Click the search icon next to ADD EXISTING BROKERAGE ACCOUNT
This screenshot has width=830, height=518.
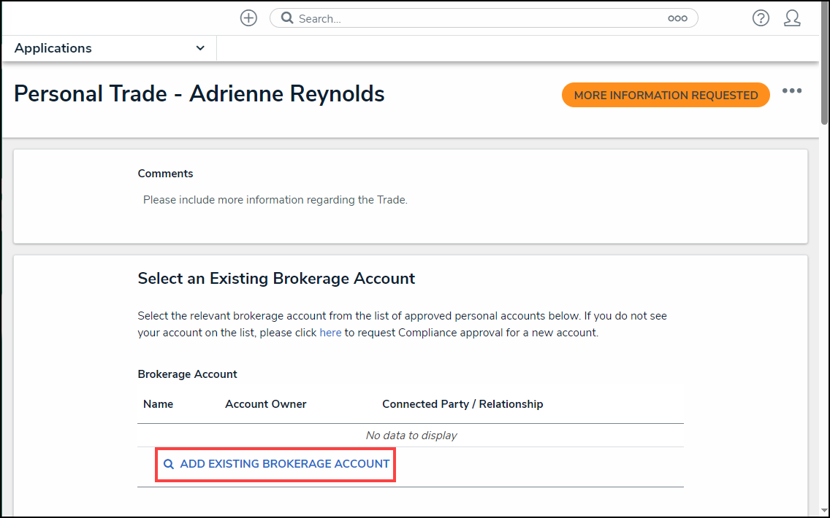tap(169, 464)
